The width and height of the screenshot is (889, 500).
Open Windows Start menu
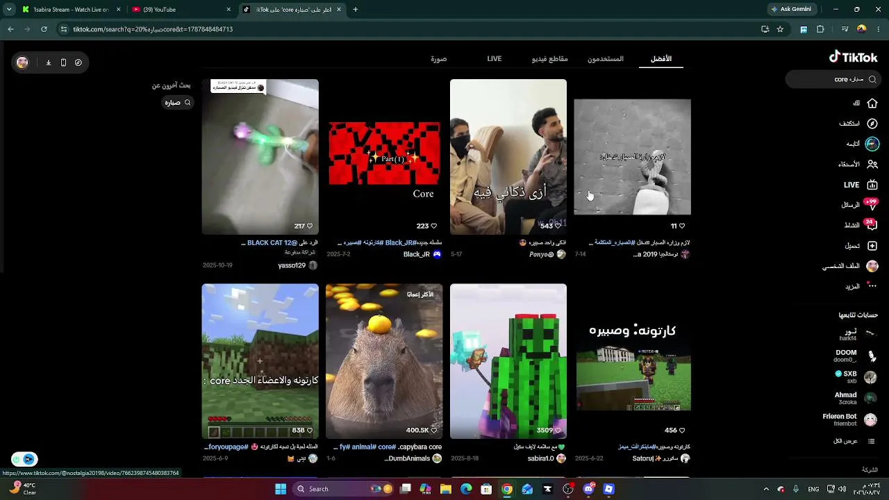(x=281, y=489)
